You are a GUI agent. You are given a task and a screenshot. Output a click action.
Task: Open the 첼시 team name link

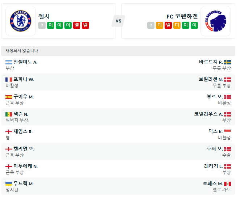tap(44, 16)
